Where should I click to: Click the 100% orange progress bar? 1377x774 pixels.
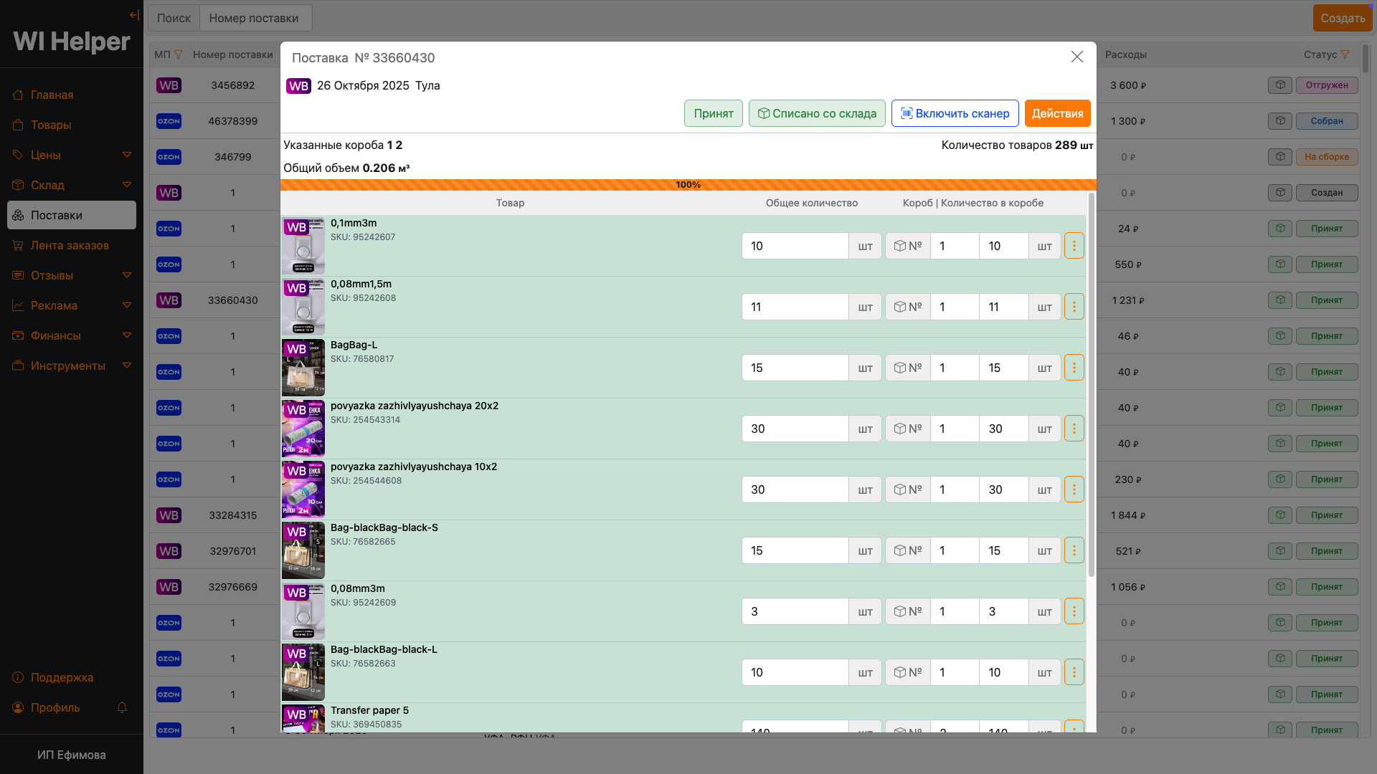688,185
